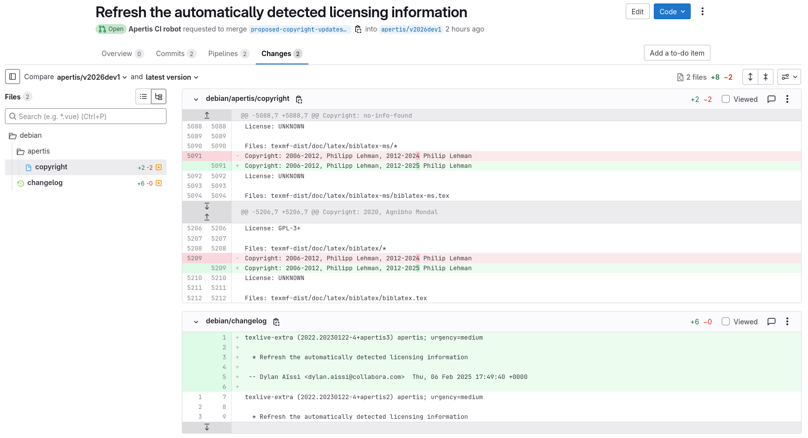
Task: Collapse the debian/changelog diff
Action: tap(196, 321)
